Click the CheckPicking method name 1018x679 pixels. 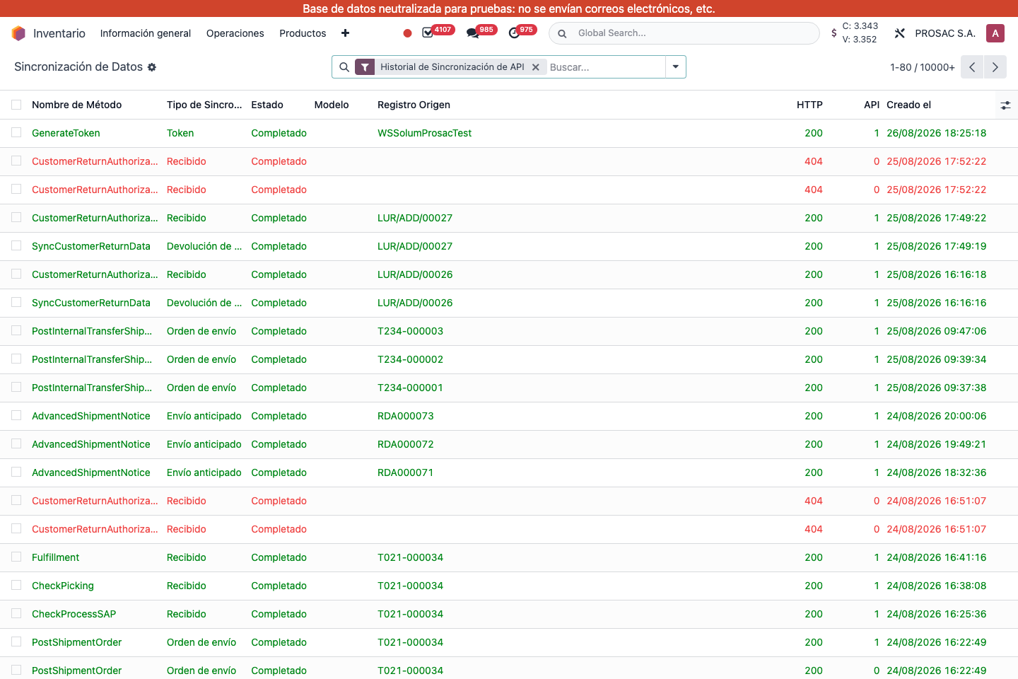(x=62, y=586)
